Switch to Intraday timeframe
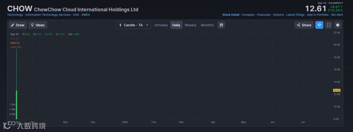This screenshot has height=132, width=353. [161, 25]
